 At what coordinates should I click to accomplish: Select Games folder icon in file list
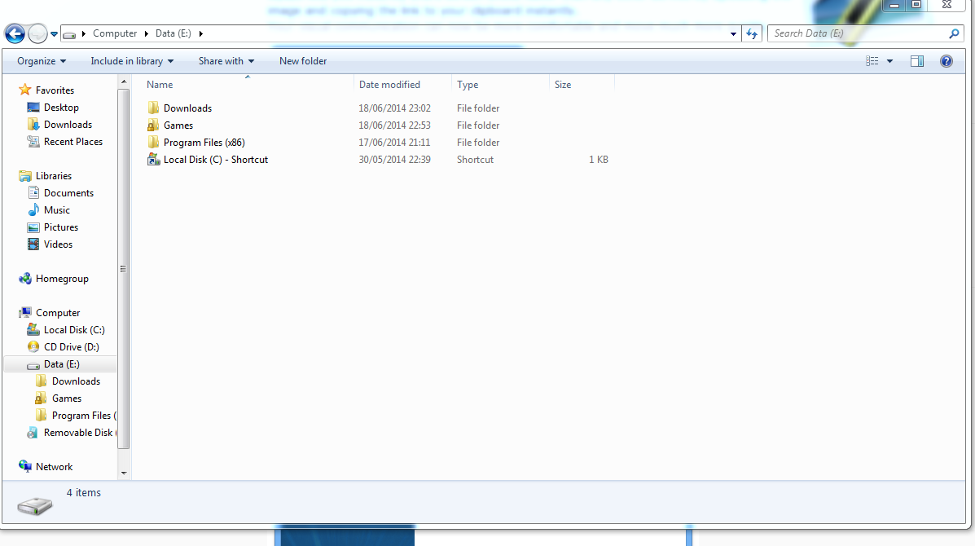click(x=153, y=125)
